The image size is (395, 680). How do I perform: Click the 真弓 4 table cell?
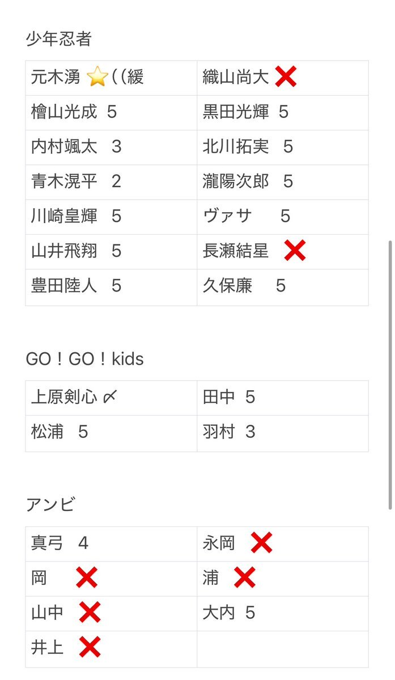point(111,544)
